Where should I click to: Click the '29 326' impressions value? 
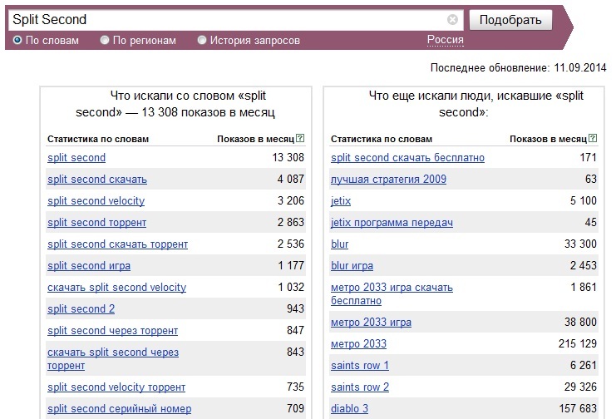[580, 387]
